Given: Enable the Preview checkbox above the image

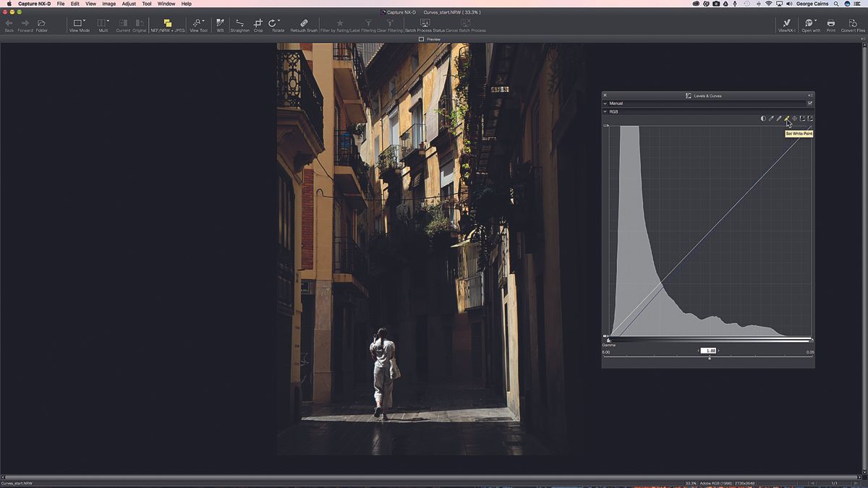Looking at the screenshot, I should point(420,38).
